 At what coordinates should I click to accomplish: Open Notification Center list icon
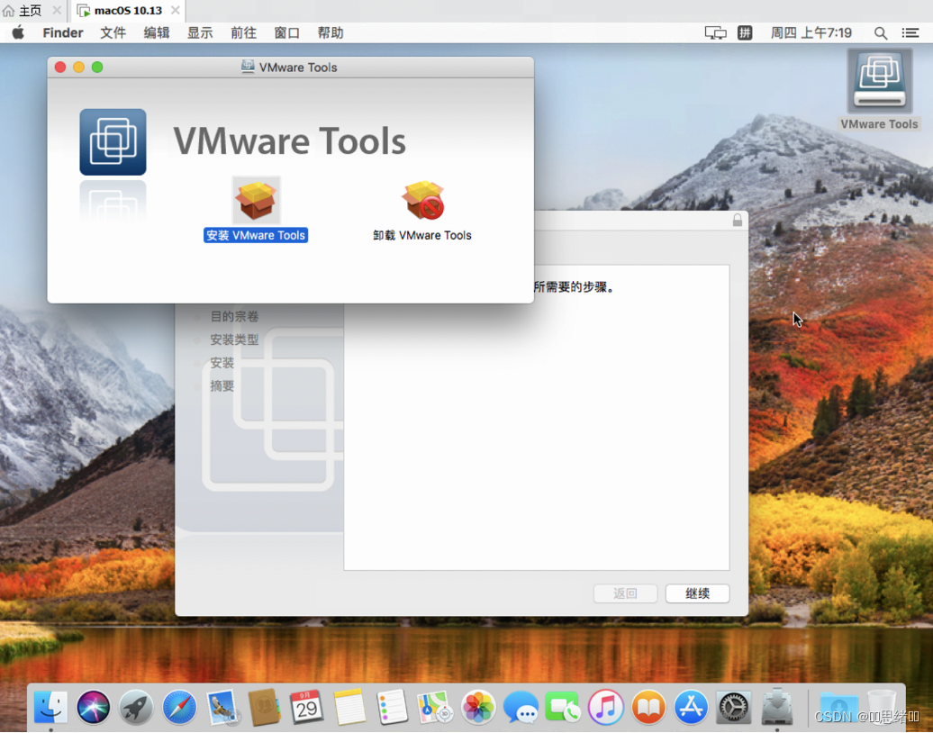tap(910, 32)
